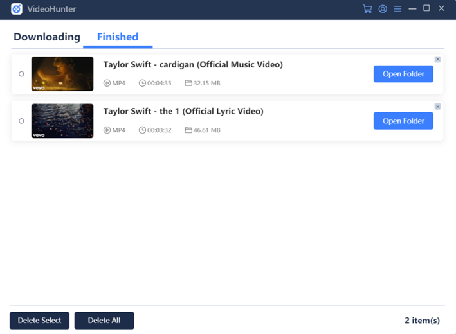Select the cardigan video radio button
Image resolution: width=456 pixels, height=334 pixels.
21,74
